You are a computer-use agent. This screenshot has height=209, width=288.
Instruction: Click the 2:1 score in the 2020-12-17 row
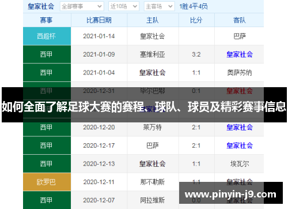click(x=196, y=145)
